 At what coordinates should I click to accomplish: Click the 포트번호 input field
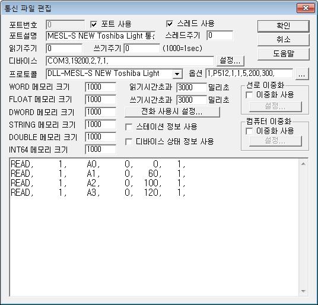tap(65, 25)
